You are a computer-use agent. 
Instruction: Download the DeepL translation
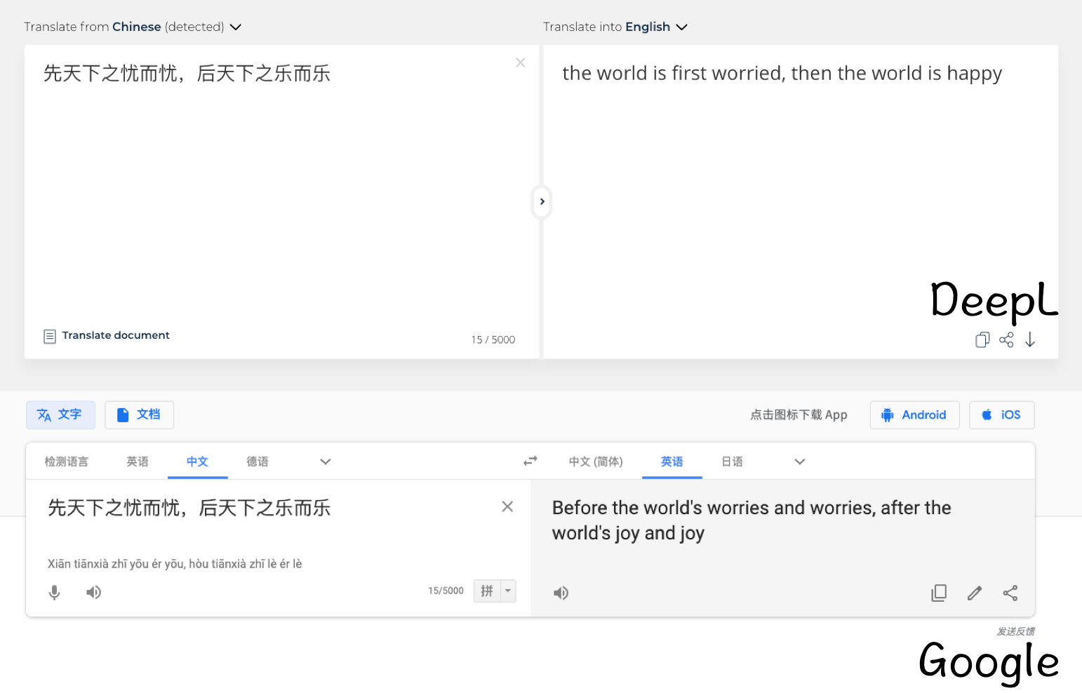[1030, 339]
